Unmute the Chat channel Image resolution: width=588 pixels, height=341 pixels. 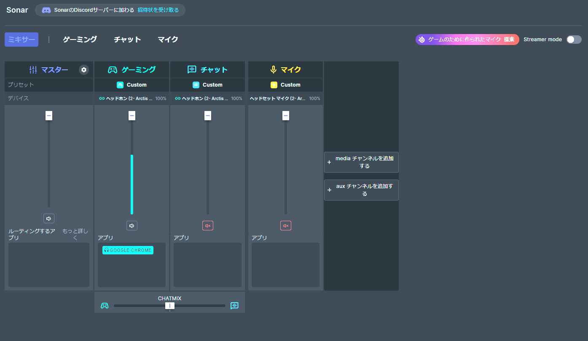208,226
